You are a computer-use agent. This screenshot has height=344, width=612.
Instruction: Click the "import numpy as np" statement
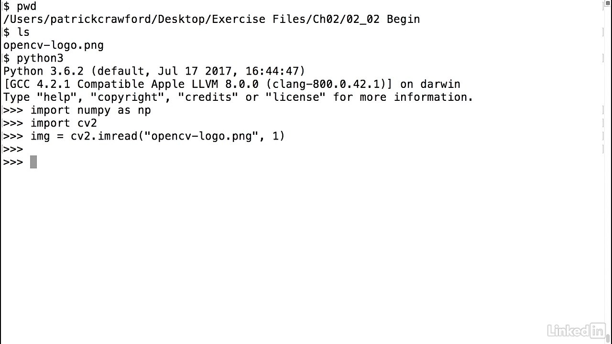90,110
